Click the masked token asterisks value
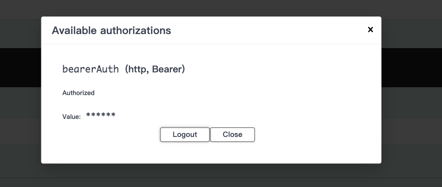Viewport: 442px width, 187px height. click(x=101, y=115)
